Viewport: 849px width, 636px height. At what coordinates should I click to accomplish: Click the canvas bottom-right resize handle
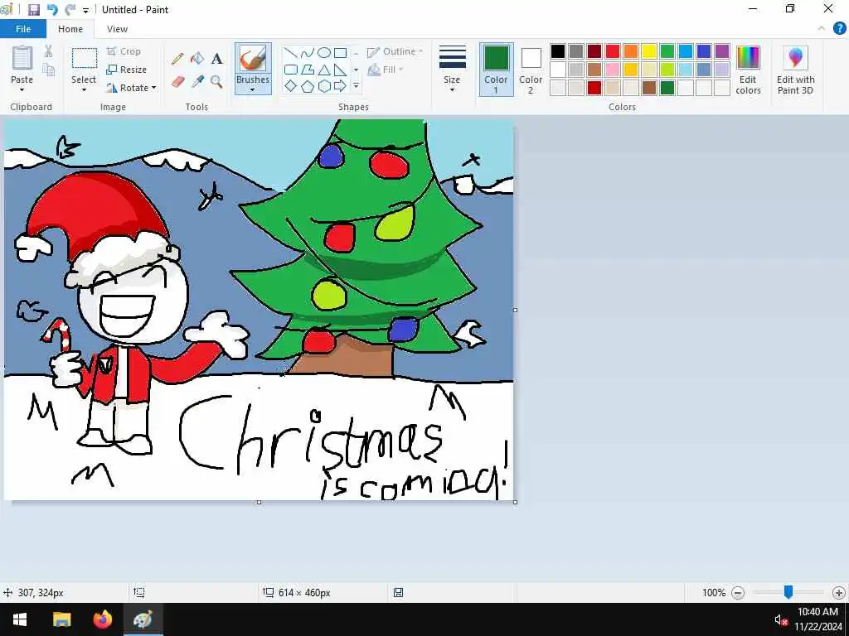point(515,502)
